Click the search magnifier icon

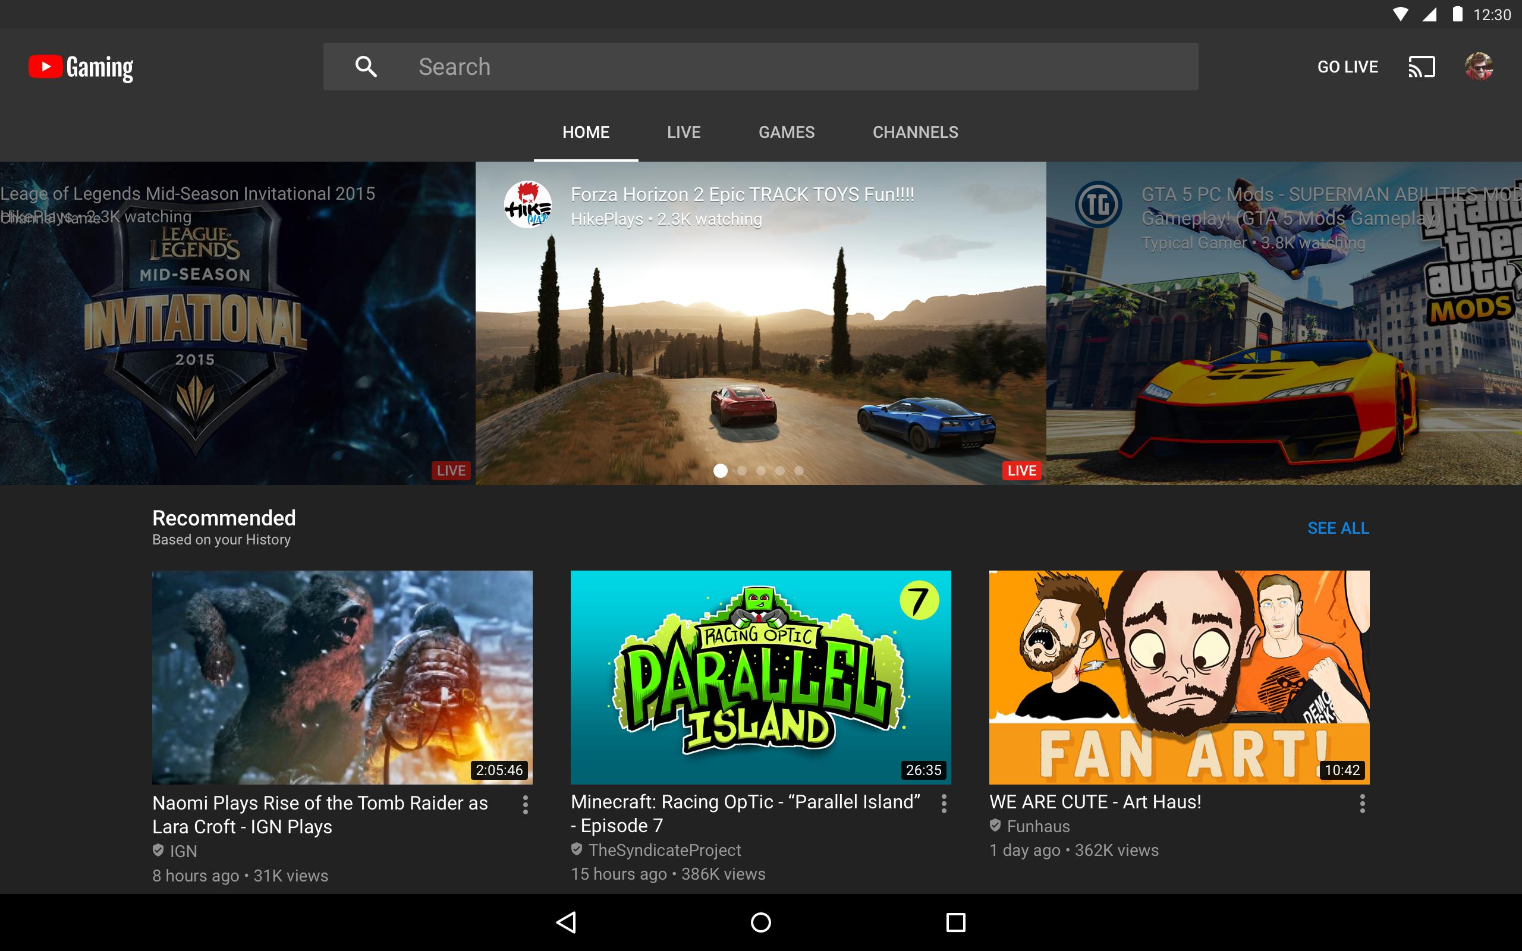point(367,66)
